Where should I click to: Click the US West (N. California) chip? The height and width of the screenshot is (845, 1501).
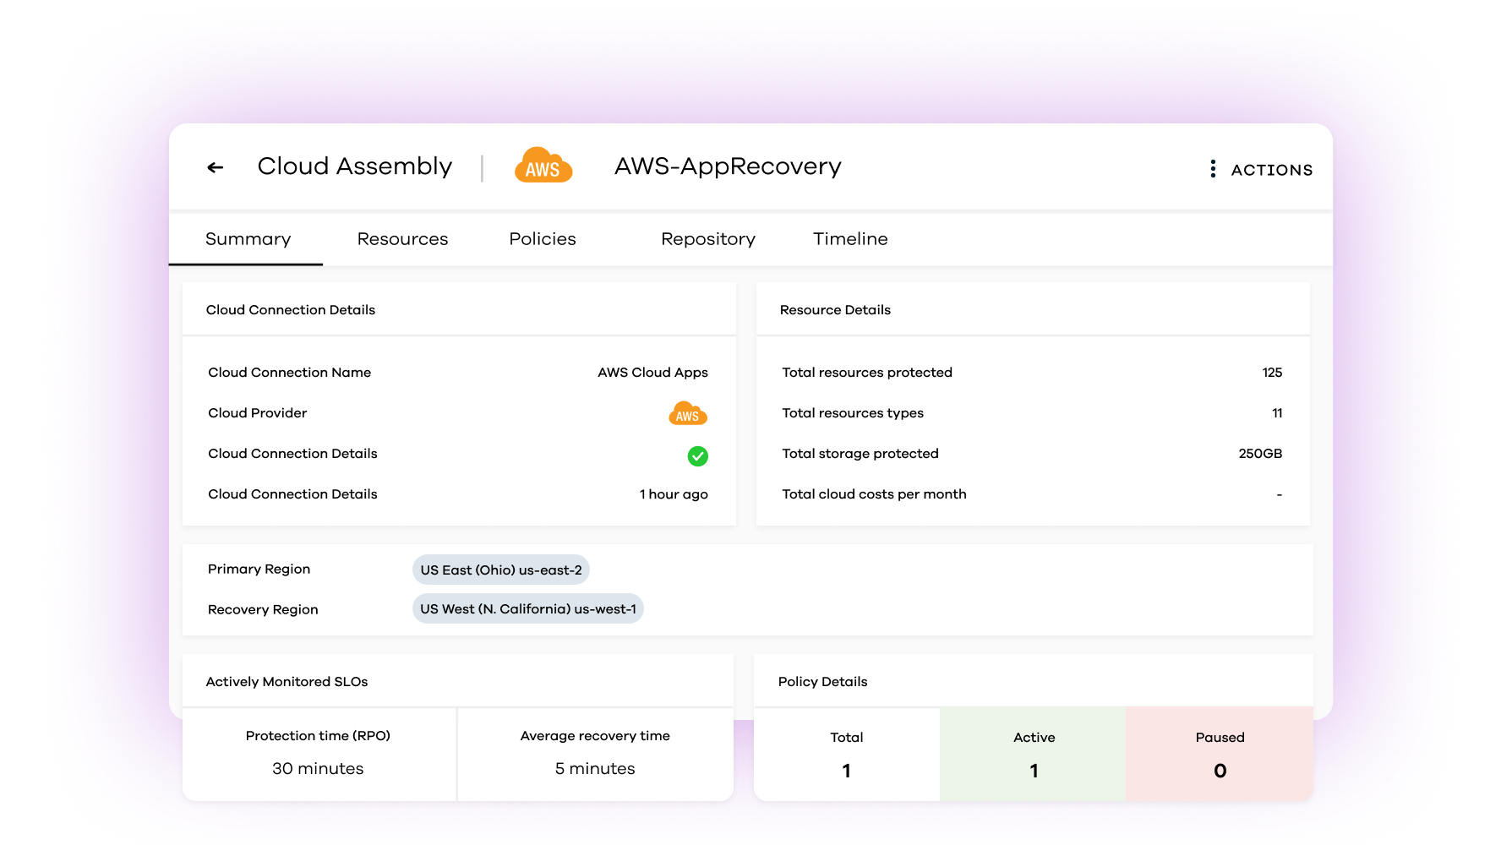point(528,609)
